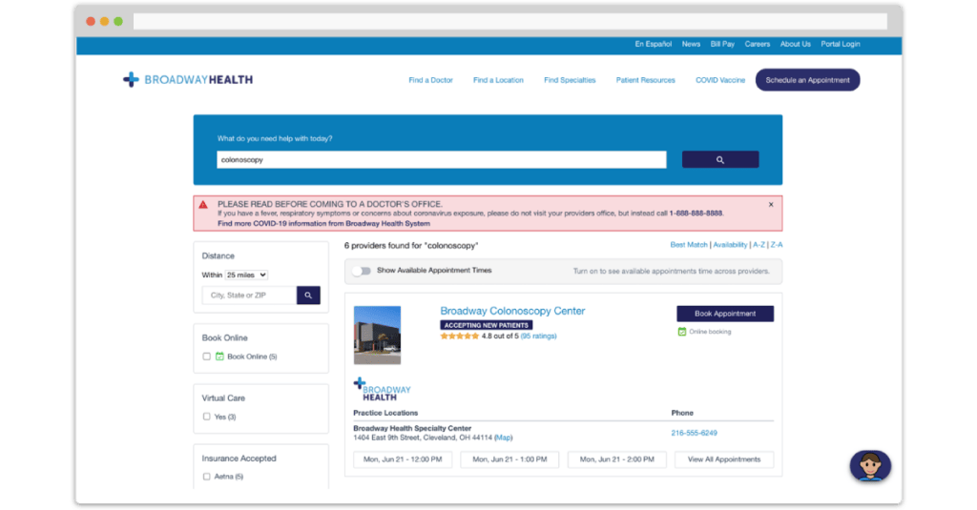Click the Broadway Colonoscopy Center building photo
This screenshot has height=510, width=977.
pos(377,335)
